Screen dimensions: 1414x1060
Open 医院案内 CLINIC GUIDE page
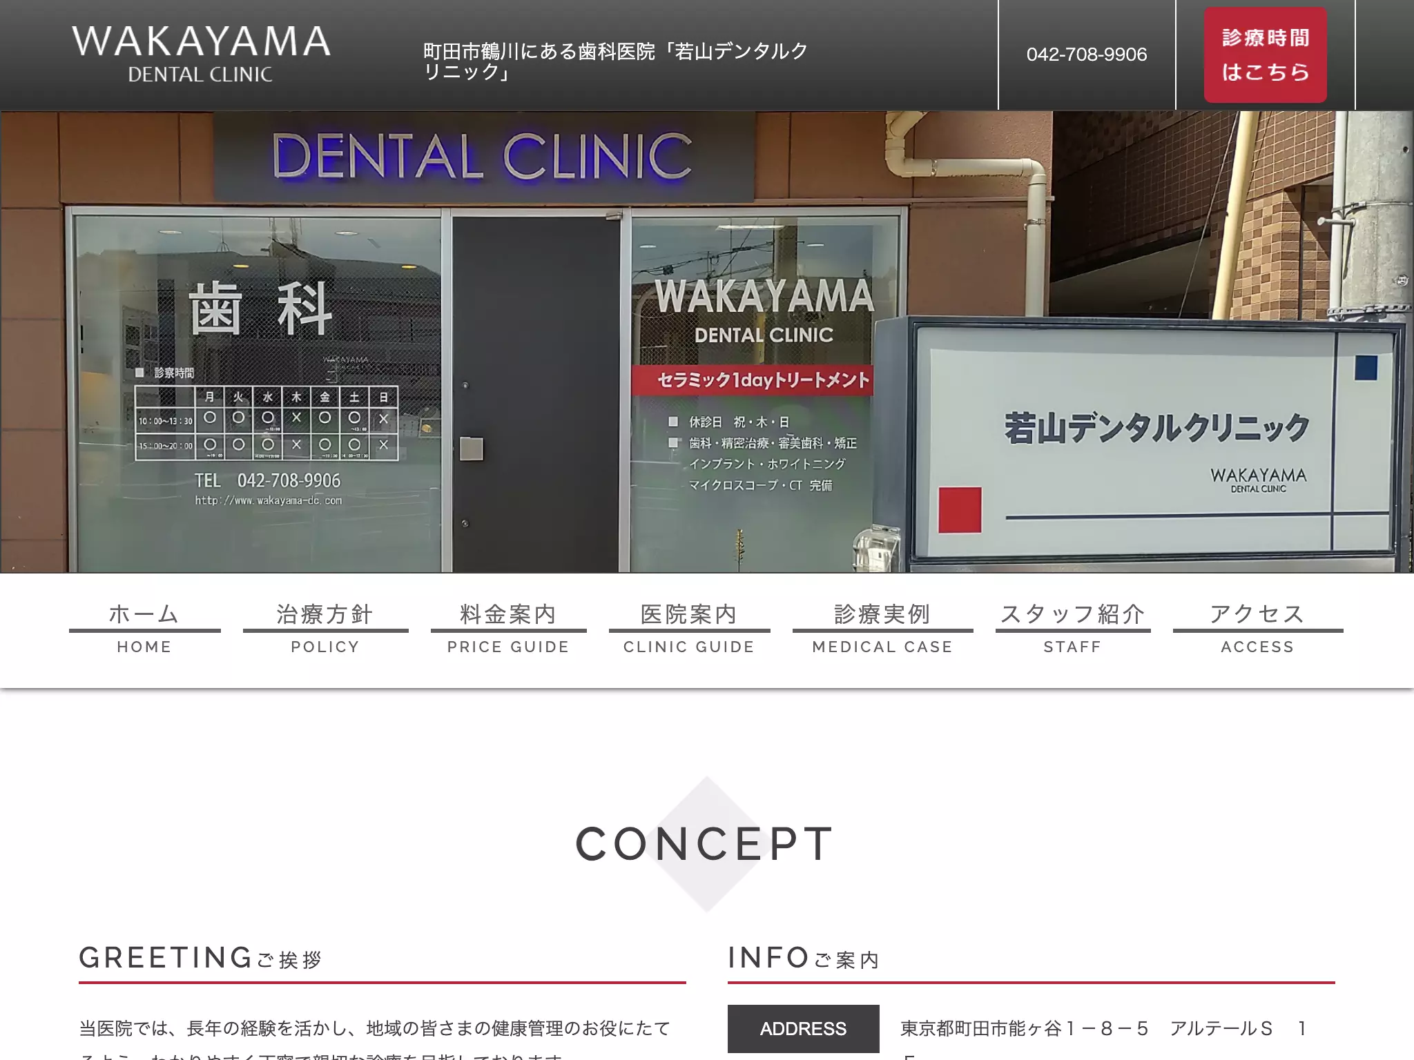(689, 629)
